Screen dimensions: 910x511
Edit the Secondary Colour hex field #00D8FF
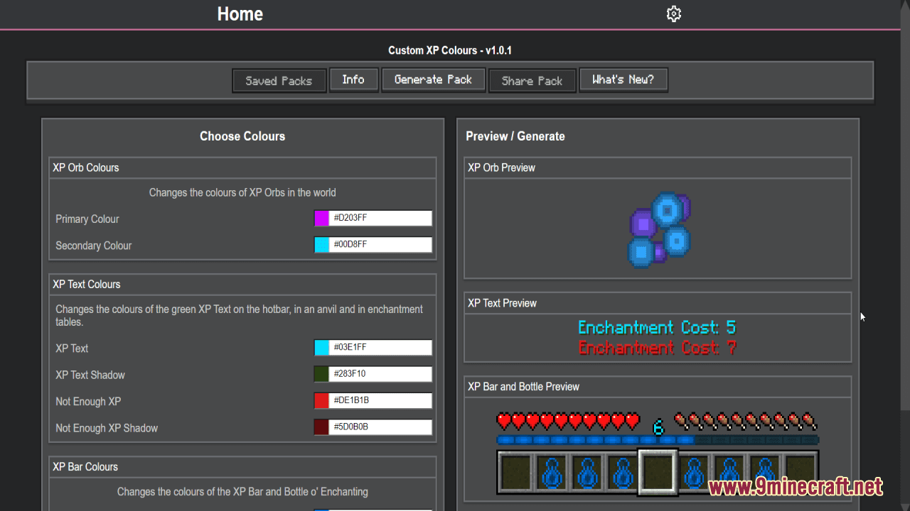(x=380, y=245)
